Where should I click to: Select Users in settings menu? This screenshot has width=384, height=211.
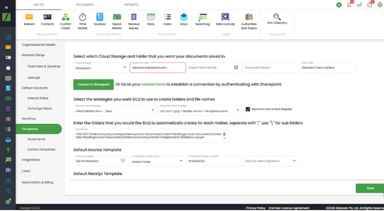pyautogui.click(x=26, y=171)
